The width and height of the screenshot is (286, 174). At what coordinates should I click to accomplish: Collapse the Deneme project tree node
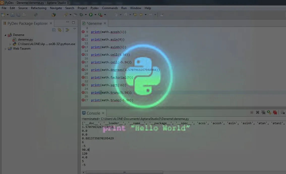pyautogui.click(x=5, y=35)
